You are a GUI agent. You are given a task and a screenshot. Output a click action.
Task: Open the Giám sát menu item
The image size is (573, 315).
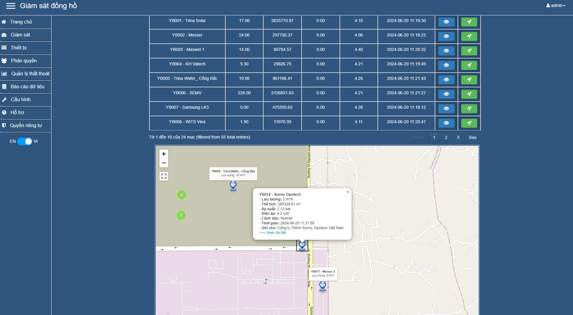click(20, 35)
